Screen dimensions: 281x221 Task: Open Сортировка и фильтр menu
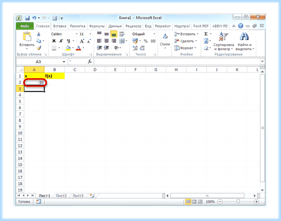(x=223, y=41)
